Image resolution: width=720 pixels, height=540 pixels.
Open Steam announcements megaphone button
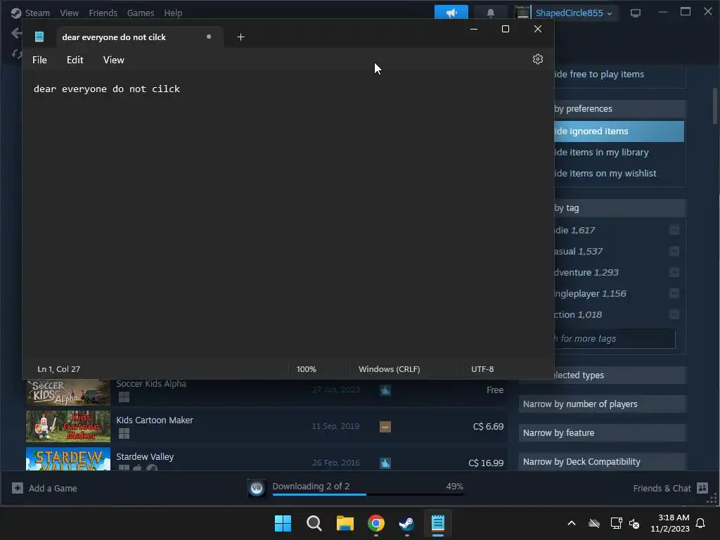click(451, 13)
